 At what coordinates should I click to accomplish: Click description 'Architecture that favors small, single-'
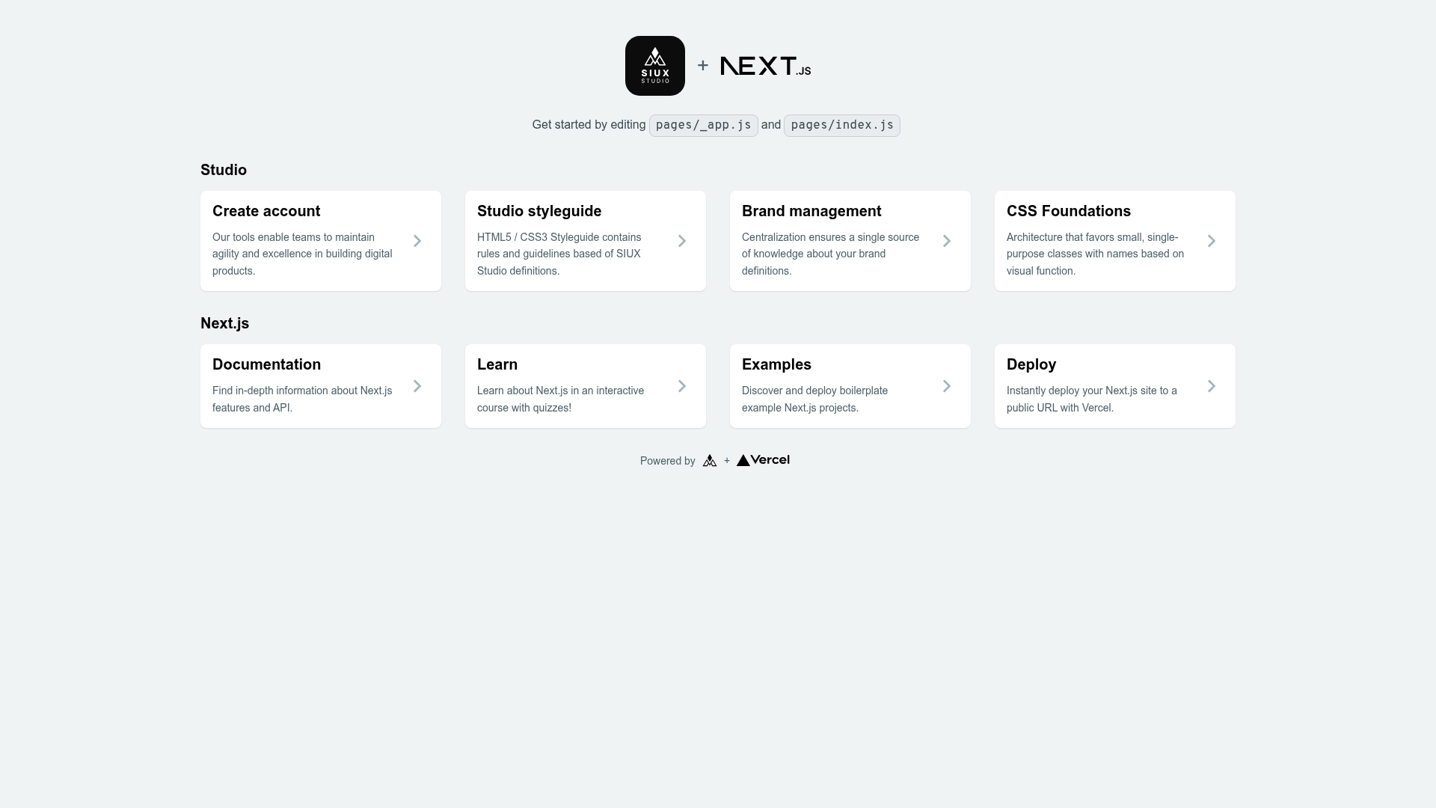(x=1092, y=237)
